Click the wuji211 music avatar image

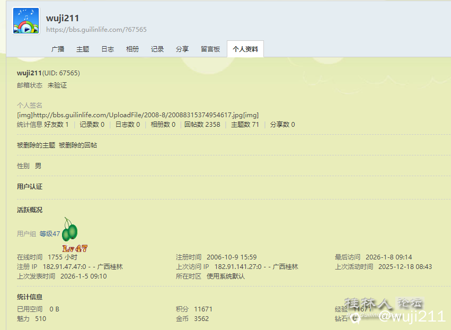26,21
